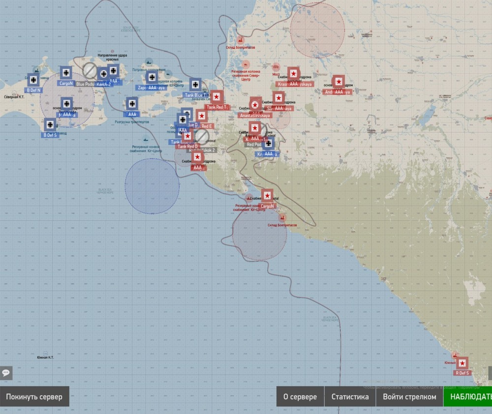
Task: Select the Slavyanskaya red AAA airfield icon
Action: [x=278, y=98]
